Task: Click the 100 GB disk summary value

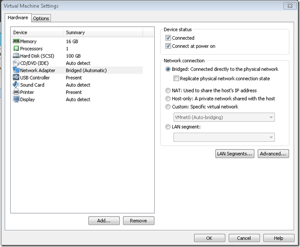Action: point(74,56)
